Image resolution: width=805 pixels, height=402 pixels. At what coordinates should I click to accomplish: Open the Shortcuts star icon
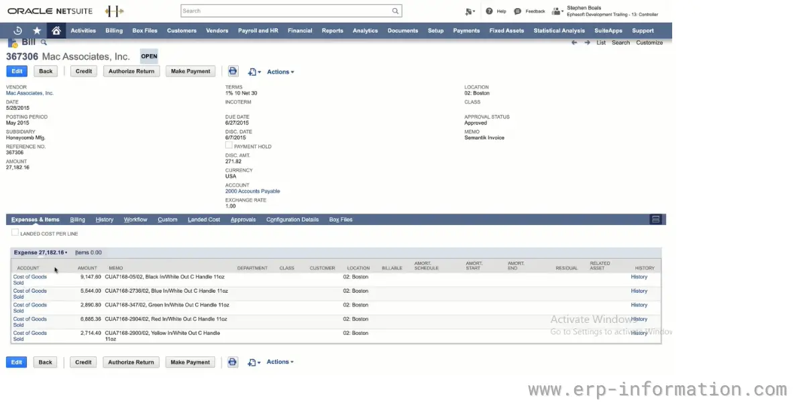tap(37, 31)
